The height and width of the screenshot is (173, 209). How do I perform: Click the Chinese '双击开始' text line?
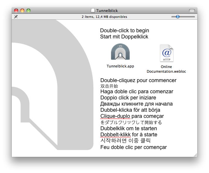point(109,86)
